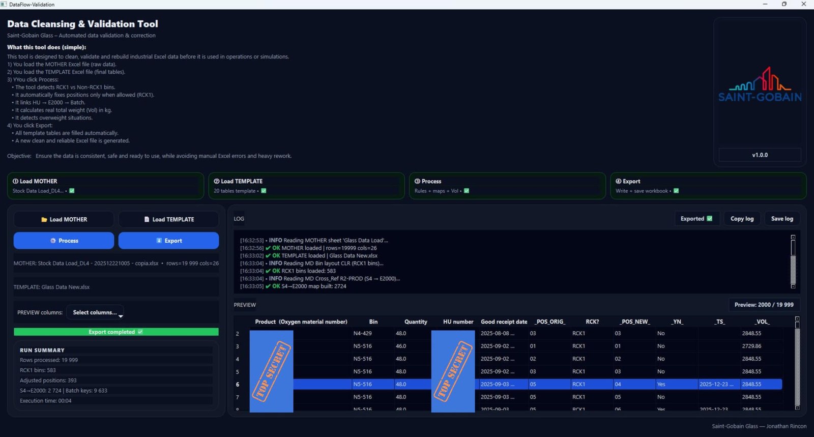Click the document icon on Load TEMPLATE
The height and width of the screenshot is (437, 814).
pos(147,220)
